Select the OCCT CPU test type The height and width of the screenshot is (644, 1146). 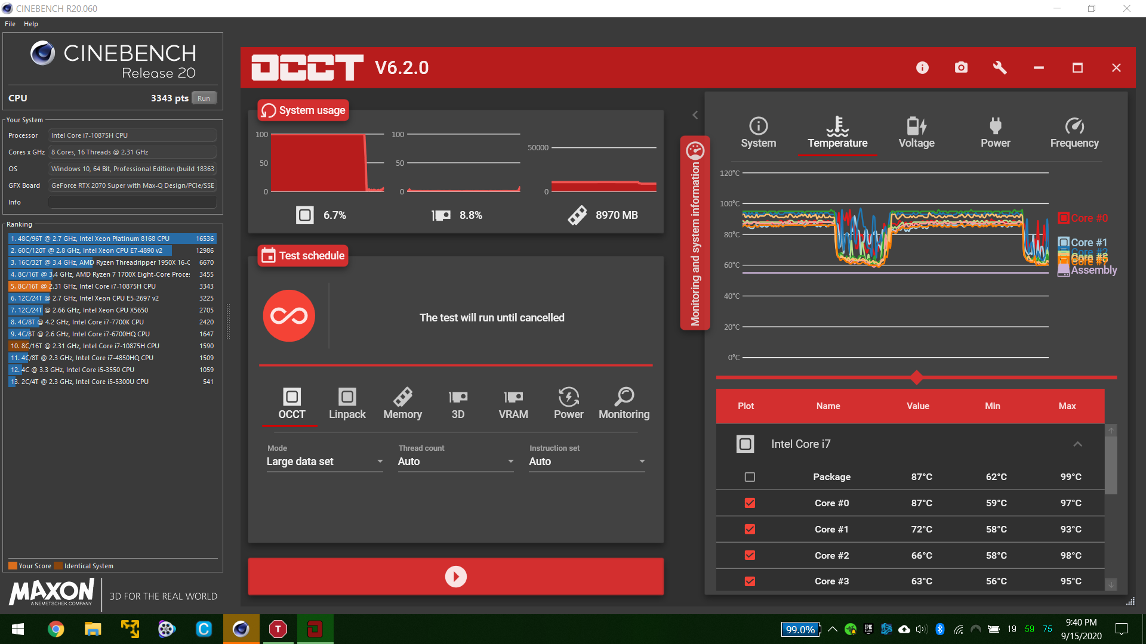point(291,404)
